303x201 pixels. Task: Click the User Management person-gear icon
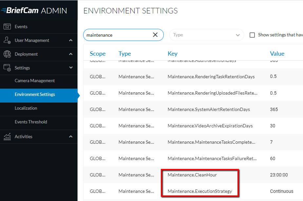tap(7, 40)
